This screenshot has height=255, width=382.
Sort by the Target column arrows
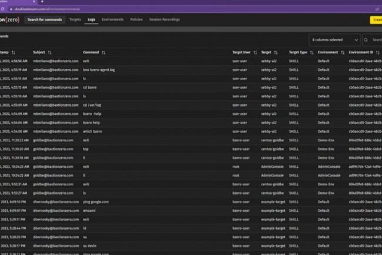pos(276,52)
